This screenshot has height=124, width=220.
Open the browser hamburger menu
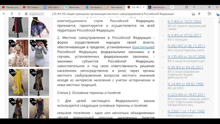click(x=194, y=7)
